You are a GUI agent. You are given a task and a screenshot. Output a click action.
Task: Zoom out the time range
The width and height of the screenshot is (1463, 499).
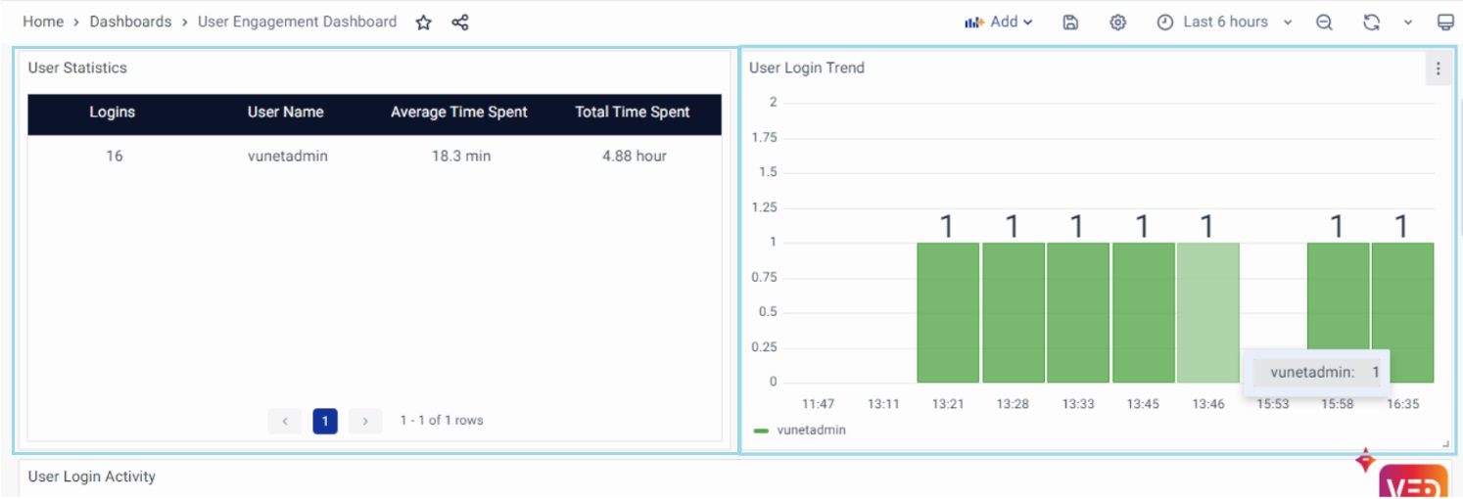pos(1324,23)
